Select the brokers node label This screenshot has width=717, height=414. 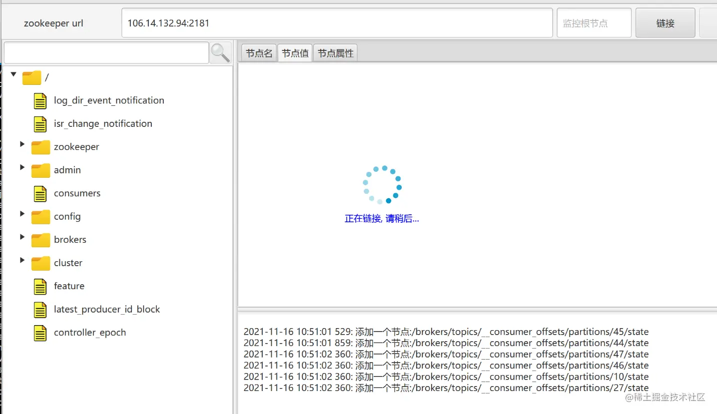tap(70, 240)
